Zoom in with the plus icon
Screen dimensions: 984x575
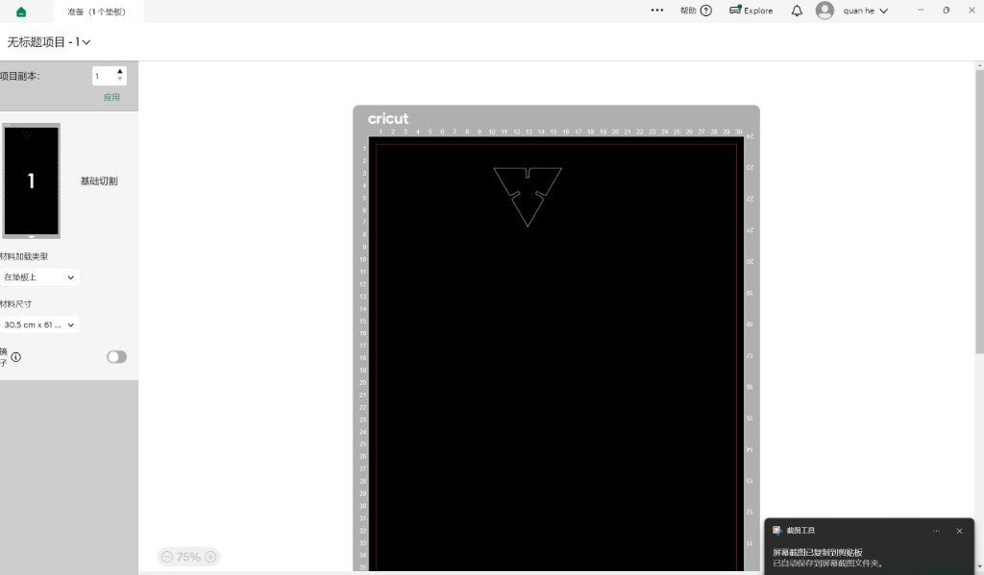[x=210, y=556]
